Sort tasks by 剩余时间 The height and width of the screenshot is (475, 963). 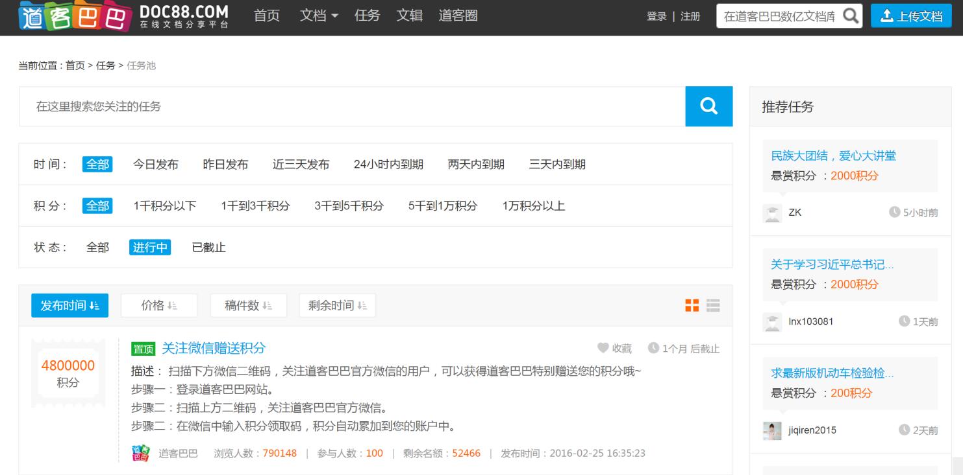tap(337, 305)
